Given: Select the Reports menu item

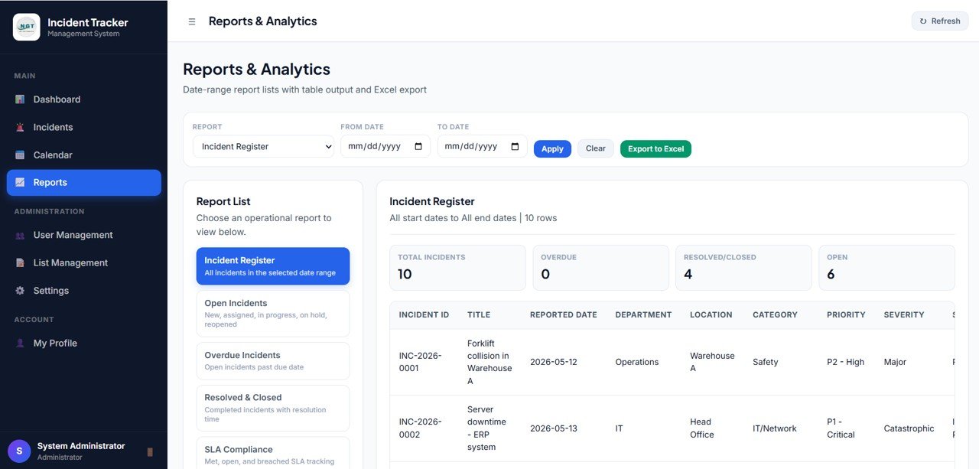Looking at the screenshot, I should coord(84,182).
